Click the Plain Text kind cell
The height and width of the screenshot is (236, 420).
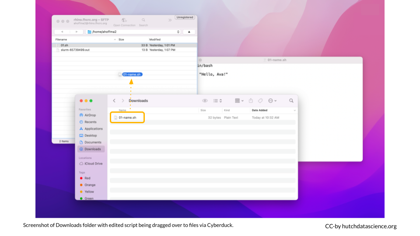pos(231,118)
